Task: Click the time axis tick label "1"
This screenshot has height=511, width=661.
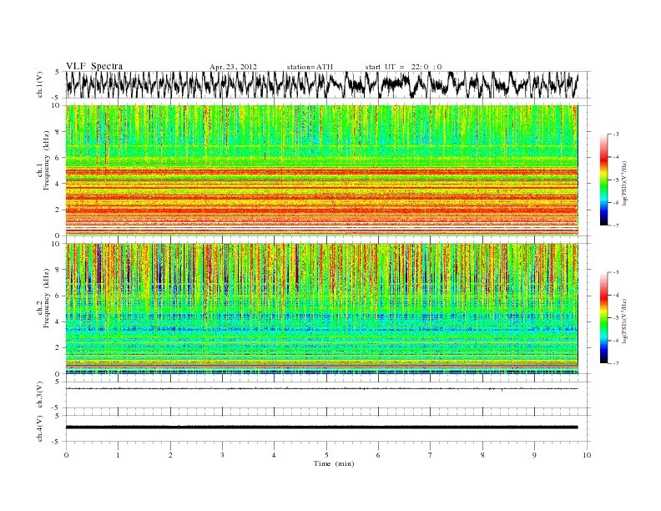Action: tap(119, 455)
